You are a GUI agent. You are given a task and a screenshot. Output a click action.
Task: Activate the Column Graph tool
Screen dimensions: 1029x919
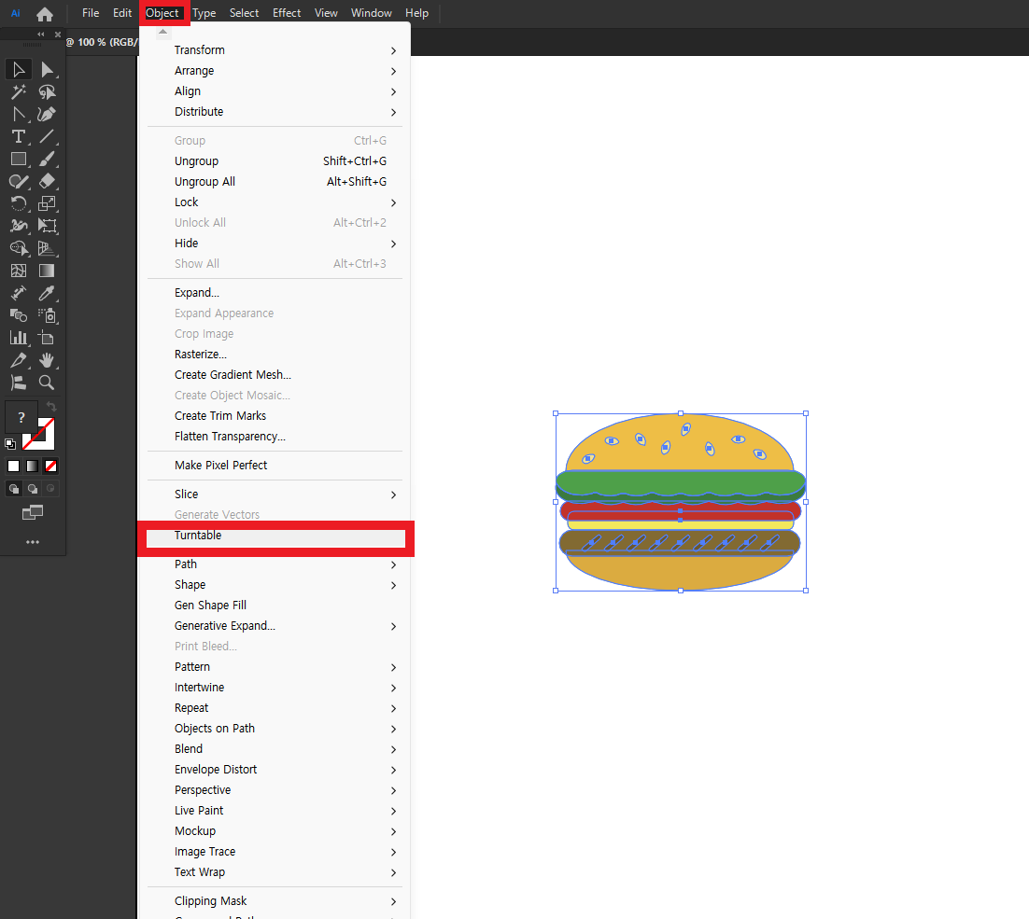point(19,338)
